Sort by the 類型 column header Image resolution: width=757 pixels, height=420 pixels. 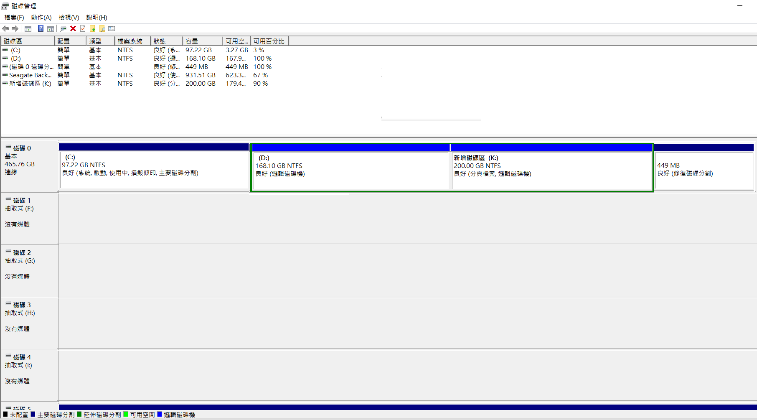[100, 41]
